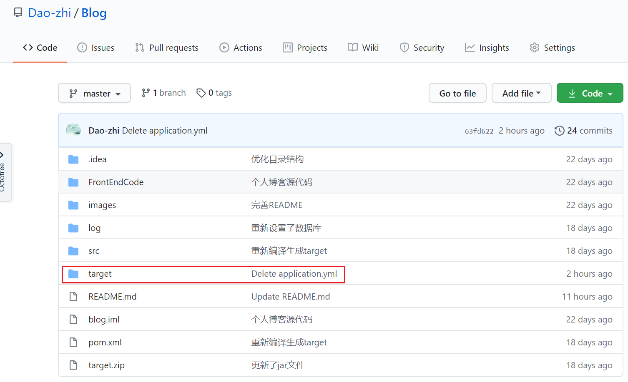Open the src folder

click(x=94, y=251)
